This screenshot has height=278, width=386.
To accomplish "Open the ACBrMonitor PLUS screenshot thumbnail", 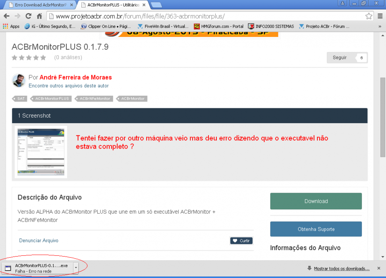I will (41, 152).
